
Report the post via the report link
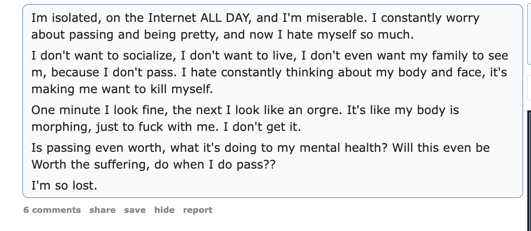pos(198,210)
